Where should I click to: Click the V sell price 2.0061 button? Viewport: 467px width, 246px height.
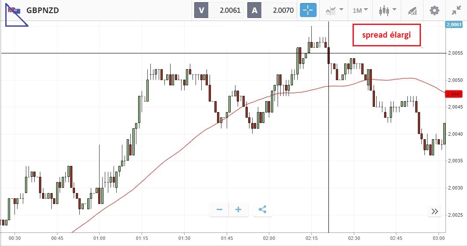point(218,10)
